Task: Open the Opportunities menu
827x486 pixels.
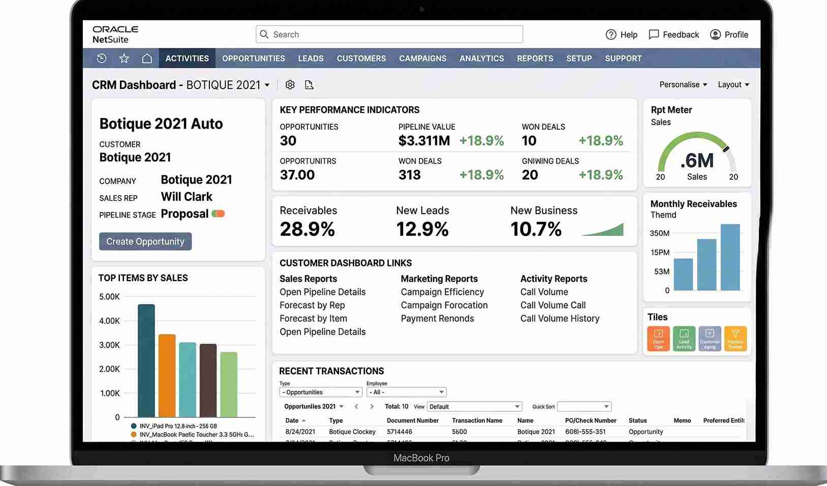Action: 254,58
